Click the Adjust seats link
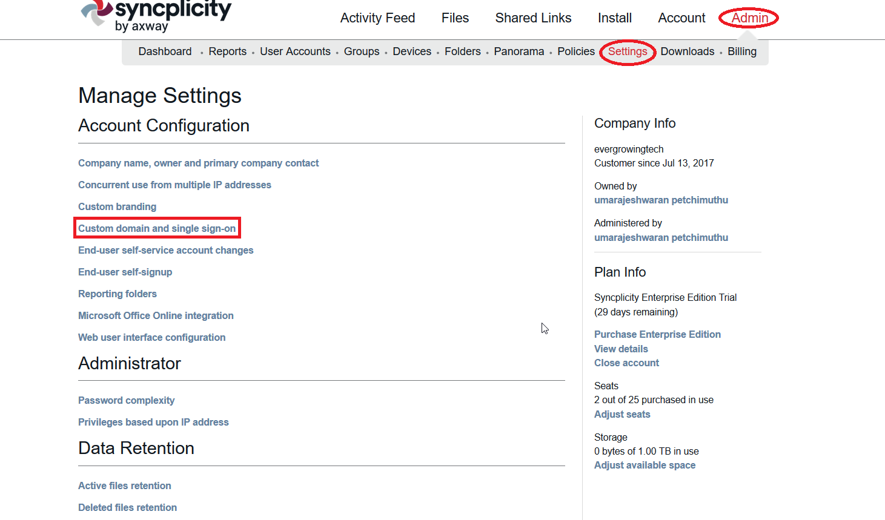The width and height of the screenshot is (885, 520). point(622,414)
